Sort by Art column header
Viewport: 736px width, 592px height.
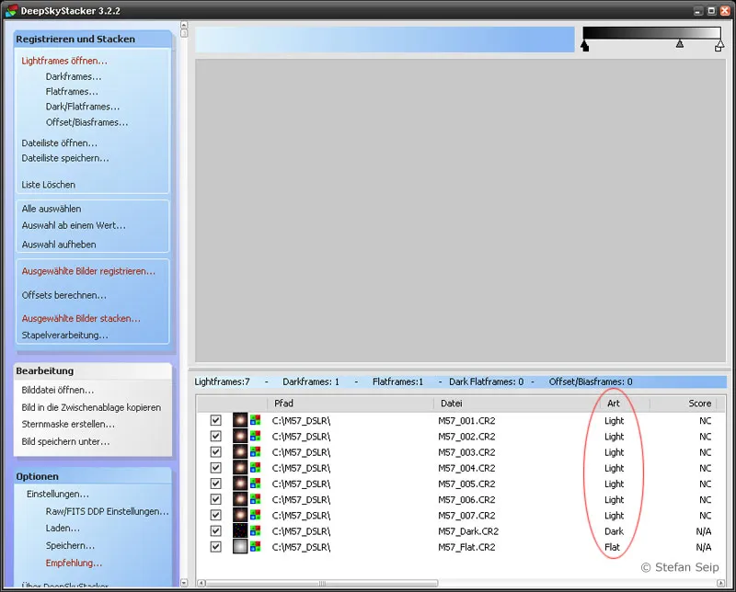click(625, 404)
